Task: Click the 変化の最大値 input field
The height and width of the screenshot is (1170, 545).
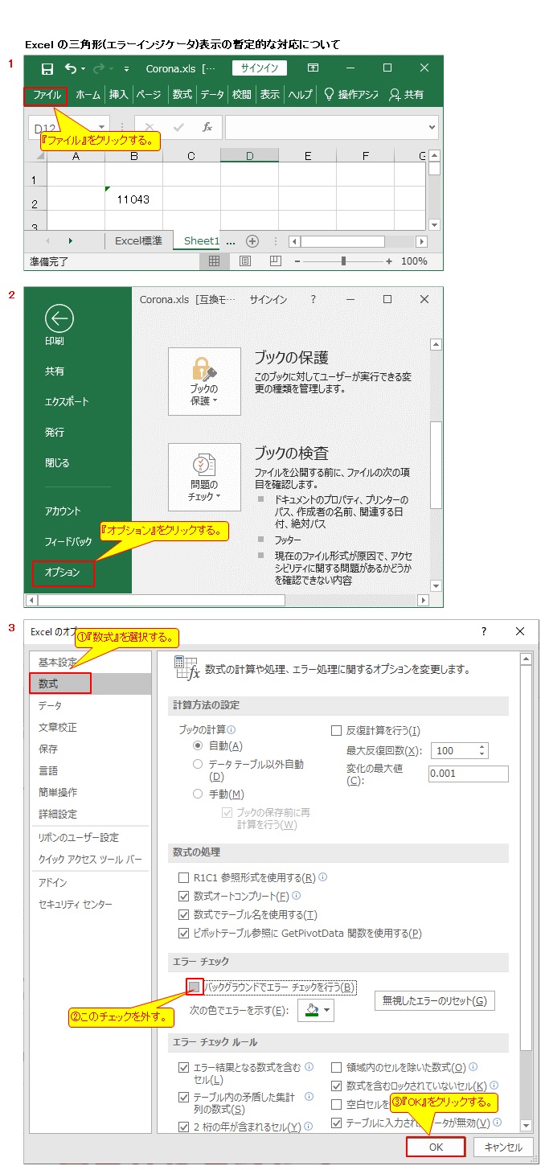Action: tap(468, 774)
